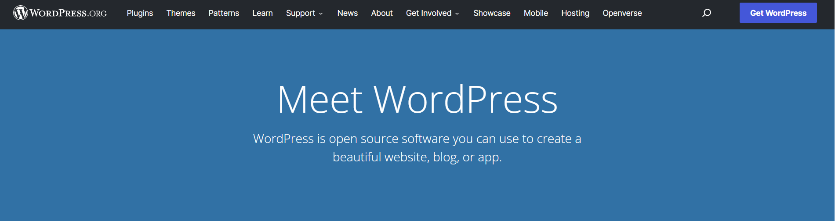The width and height of the screenshot is (835, 221).
Task: Select the Learn nav link
Action: (x=262, y=13)
